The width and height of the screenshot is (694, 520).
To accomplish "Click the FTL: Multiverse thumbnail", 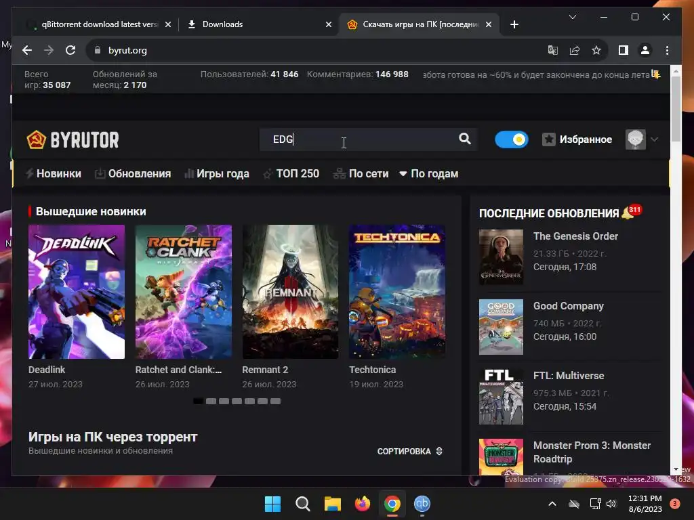I will (501, 397).
